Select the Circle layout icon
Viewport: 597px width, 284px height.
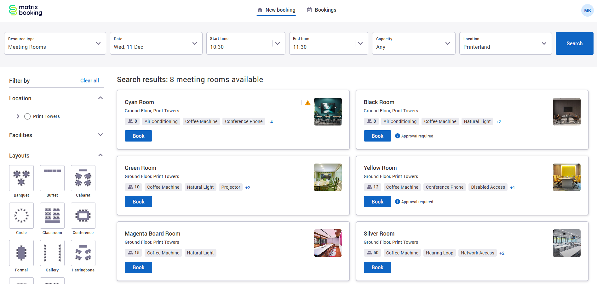[x=21, y=215]
